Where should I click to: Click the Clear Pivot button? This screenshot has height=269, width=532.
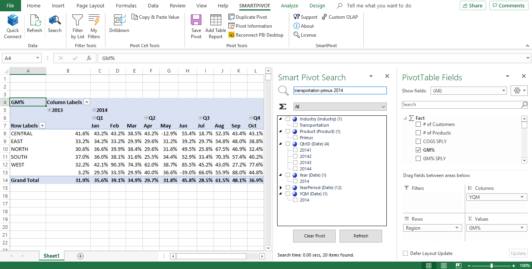click(x=314, y=236)
